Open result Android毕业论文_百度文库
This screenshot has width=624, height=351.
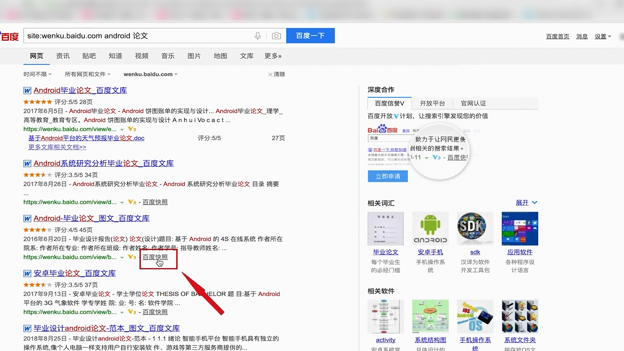tap(80, 91)
